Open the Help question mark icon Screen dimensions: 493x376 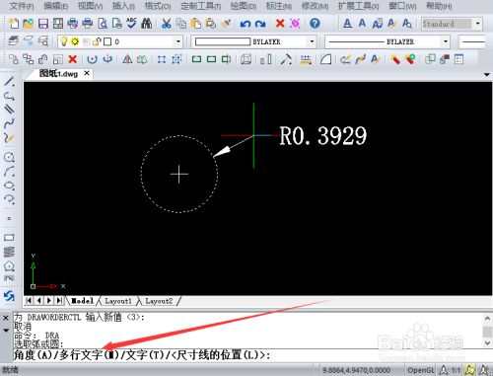point(315,24)
